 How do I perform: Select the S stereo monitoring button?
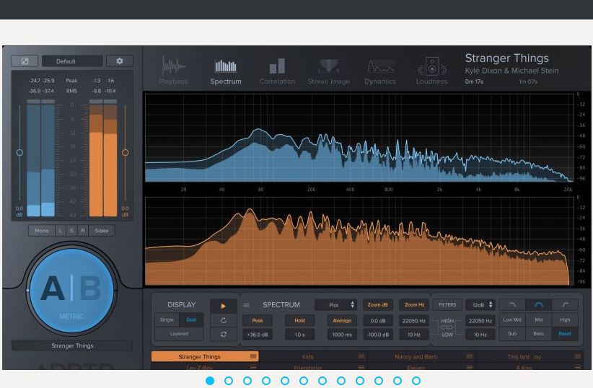point(71,230)
